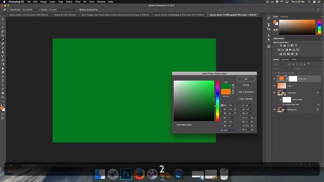Screen dimensions: 324x182
Task: Switch to the 78.psd document tab
Action: 65,15
